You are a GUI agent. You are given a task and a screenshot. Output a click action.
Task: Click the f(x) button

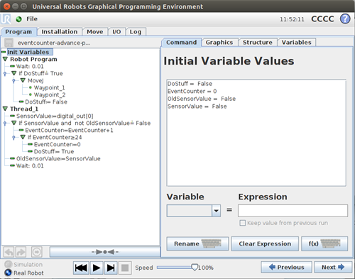(324, 244)
